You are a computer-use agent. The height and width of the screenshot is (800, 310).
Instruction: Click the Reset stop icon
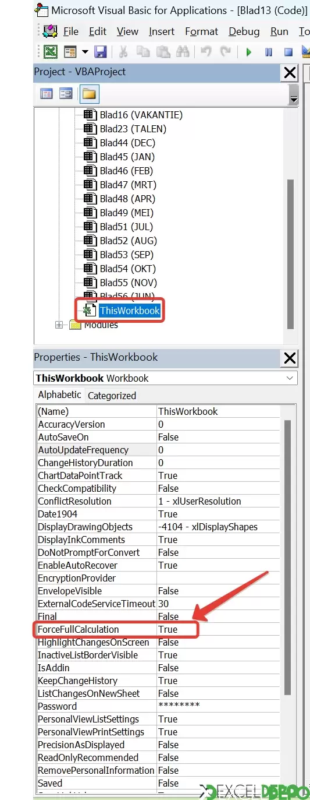[x=288, y=52]
